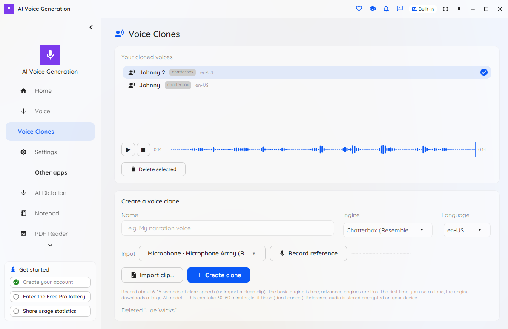Delete the selected voice clone
The width and height of the screenshot is (508, 329).
(153, 169)
